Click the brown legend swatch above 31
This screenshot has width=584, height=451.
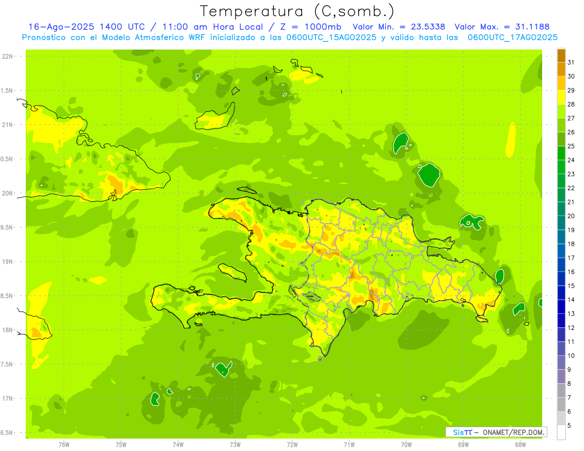(561, 55)
